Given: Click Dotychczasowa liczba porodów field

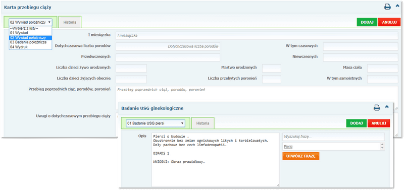Looking at the screenshot, I should click(168, 46).
